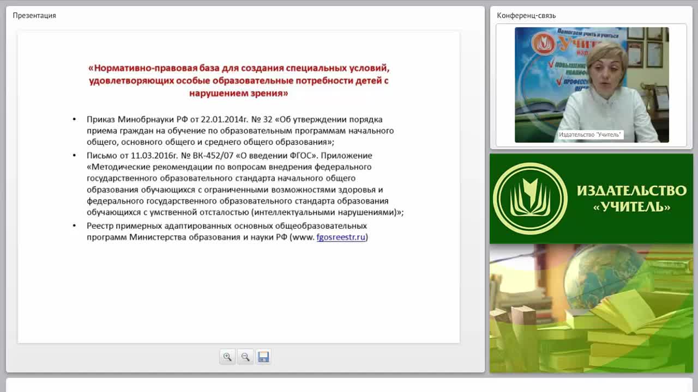Zoom out of the presentation slide
The height and width of the screenshot is (392, 698).
click(245, 357)
